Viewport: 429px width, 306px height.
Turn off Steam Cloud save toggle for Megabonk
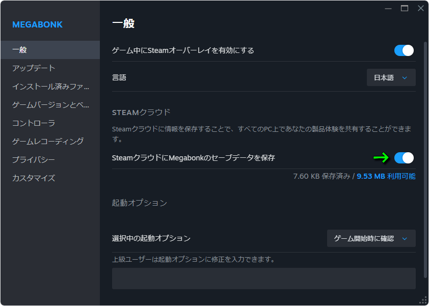(x=404, y=158)
